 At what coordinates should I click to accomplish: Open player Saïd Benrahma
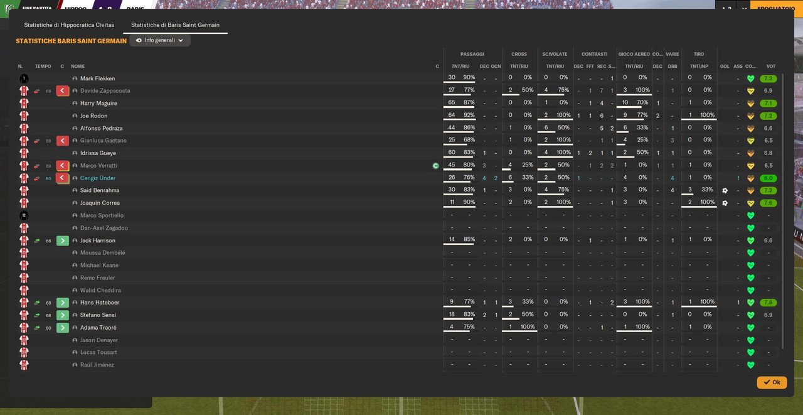point(100,190)
